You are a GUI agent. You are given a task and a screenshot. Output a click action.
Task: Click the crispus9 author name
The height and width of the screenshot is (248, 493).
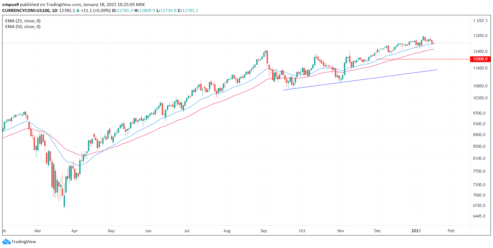coord(10,5)
